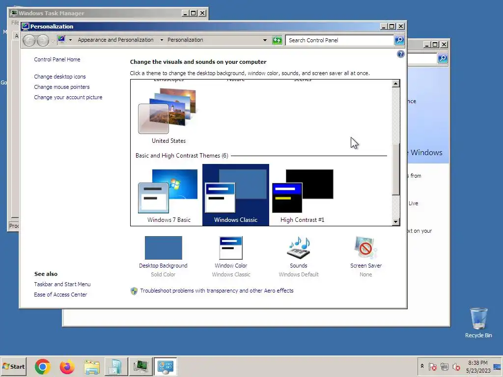Viewport: 503px width, 377px height.
Task: Click the Desktop Background label text
Action: (163, 266)
